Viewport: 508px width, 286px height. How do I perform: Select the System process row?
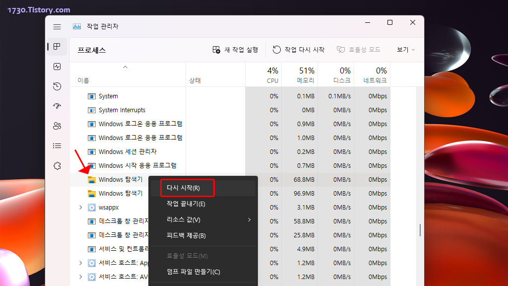230,96
